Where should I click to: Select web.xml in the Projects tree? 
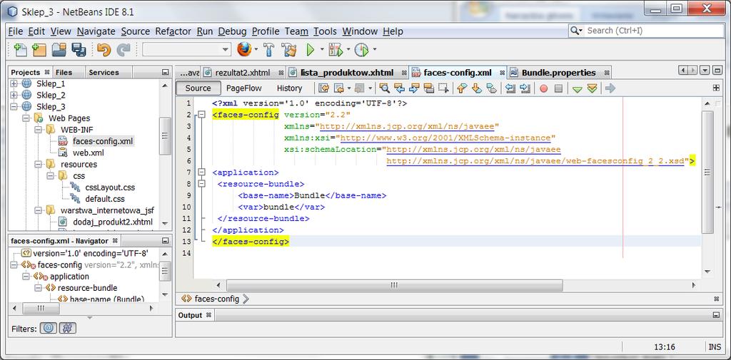click(89, 153)
